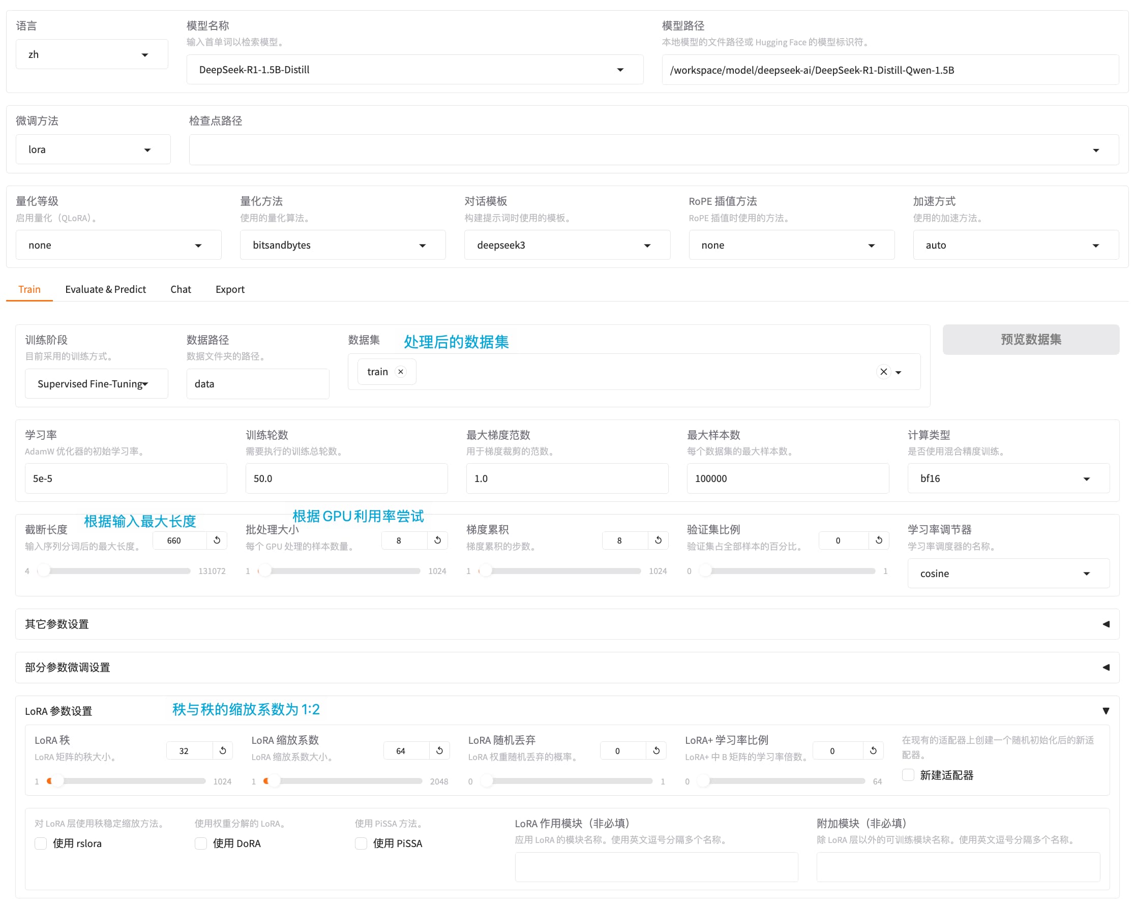Check the 使用 DoRA option
The width and height of the screenshot is (1134, 904).
tap(200, 843)
